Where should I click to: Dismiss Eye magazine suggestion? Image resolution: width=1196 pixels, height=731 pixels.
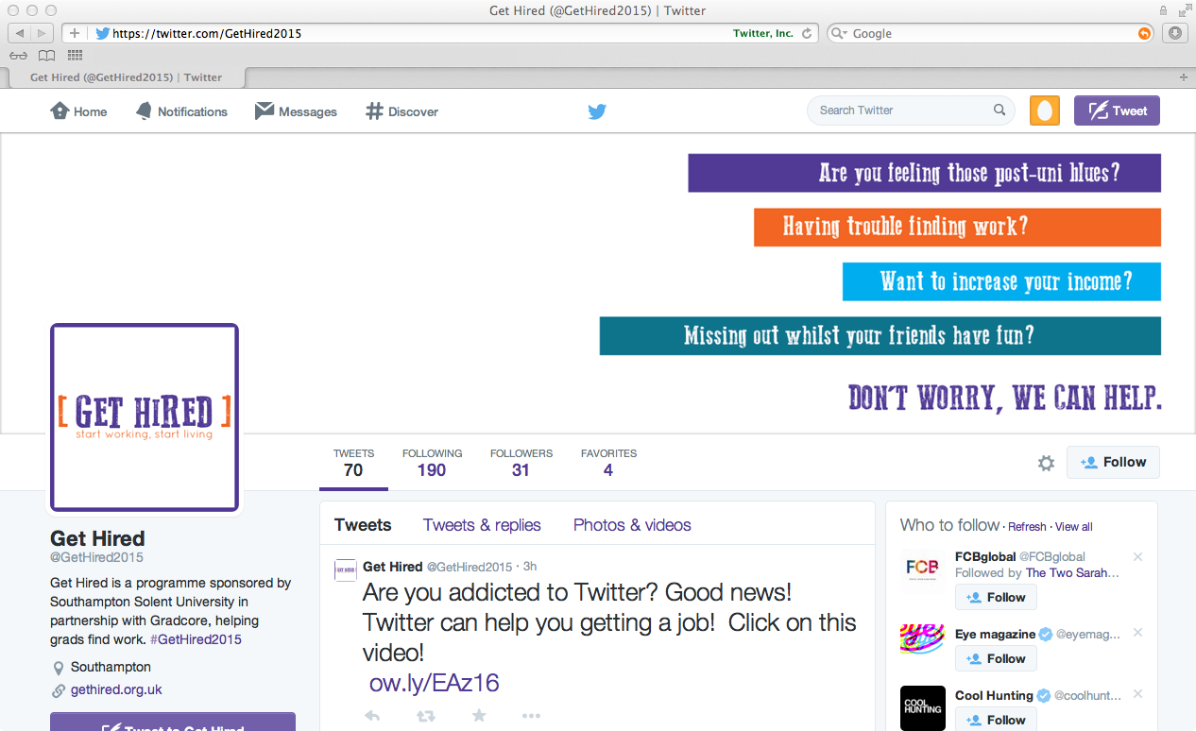tap(1138, 633)
